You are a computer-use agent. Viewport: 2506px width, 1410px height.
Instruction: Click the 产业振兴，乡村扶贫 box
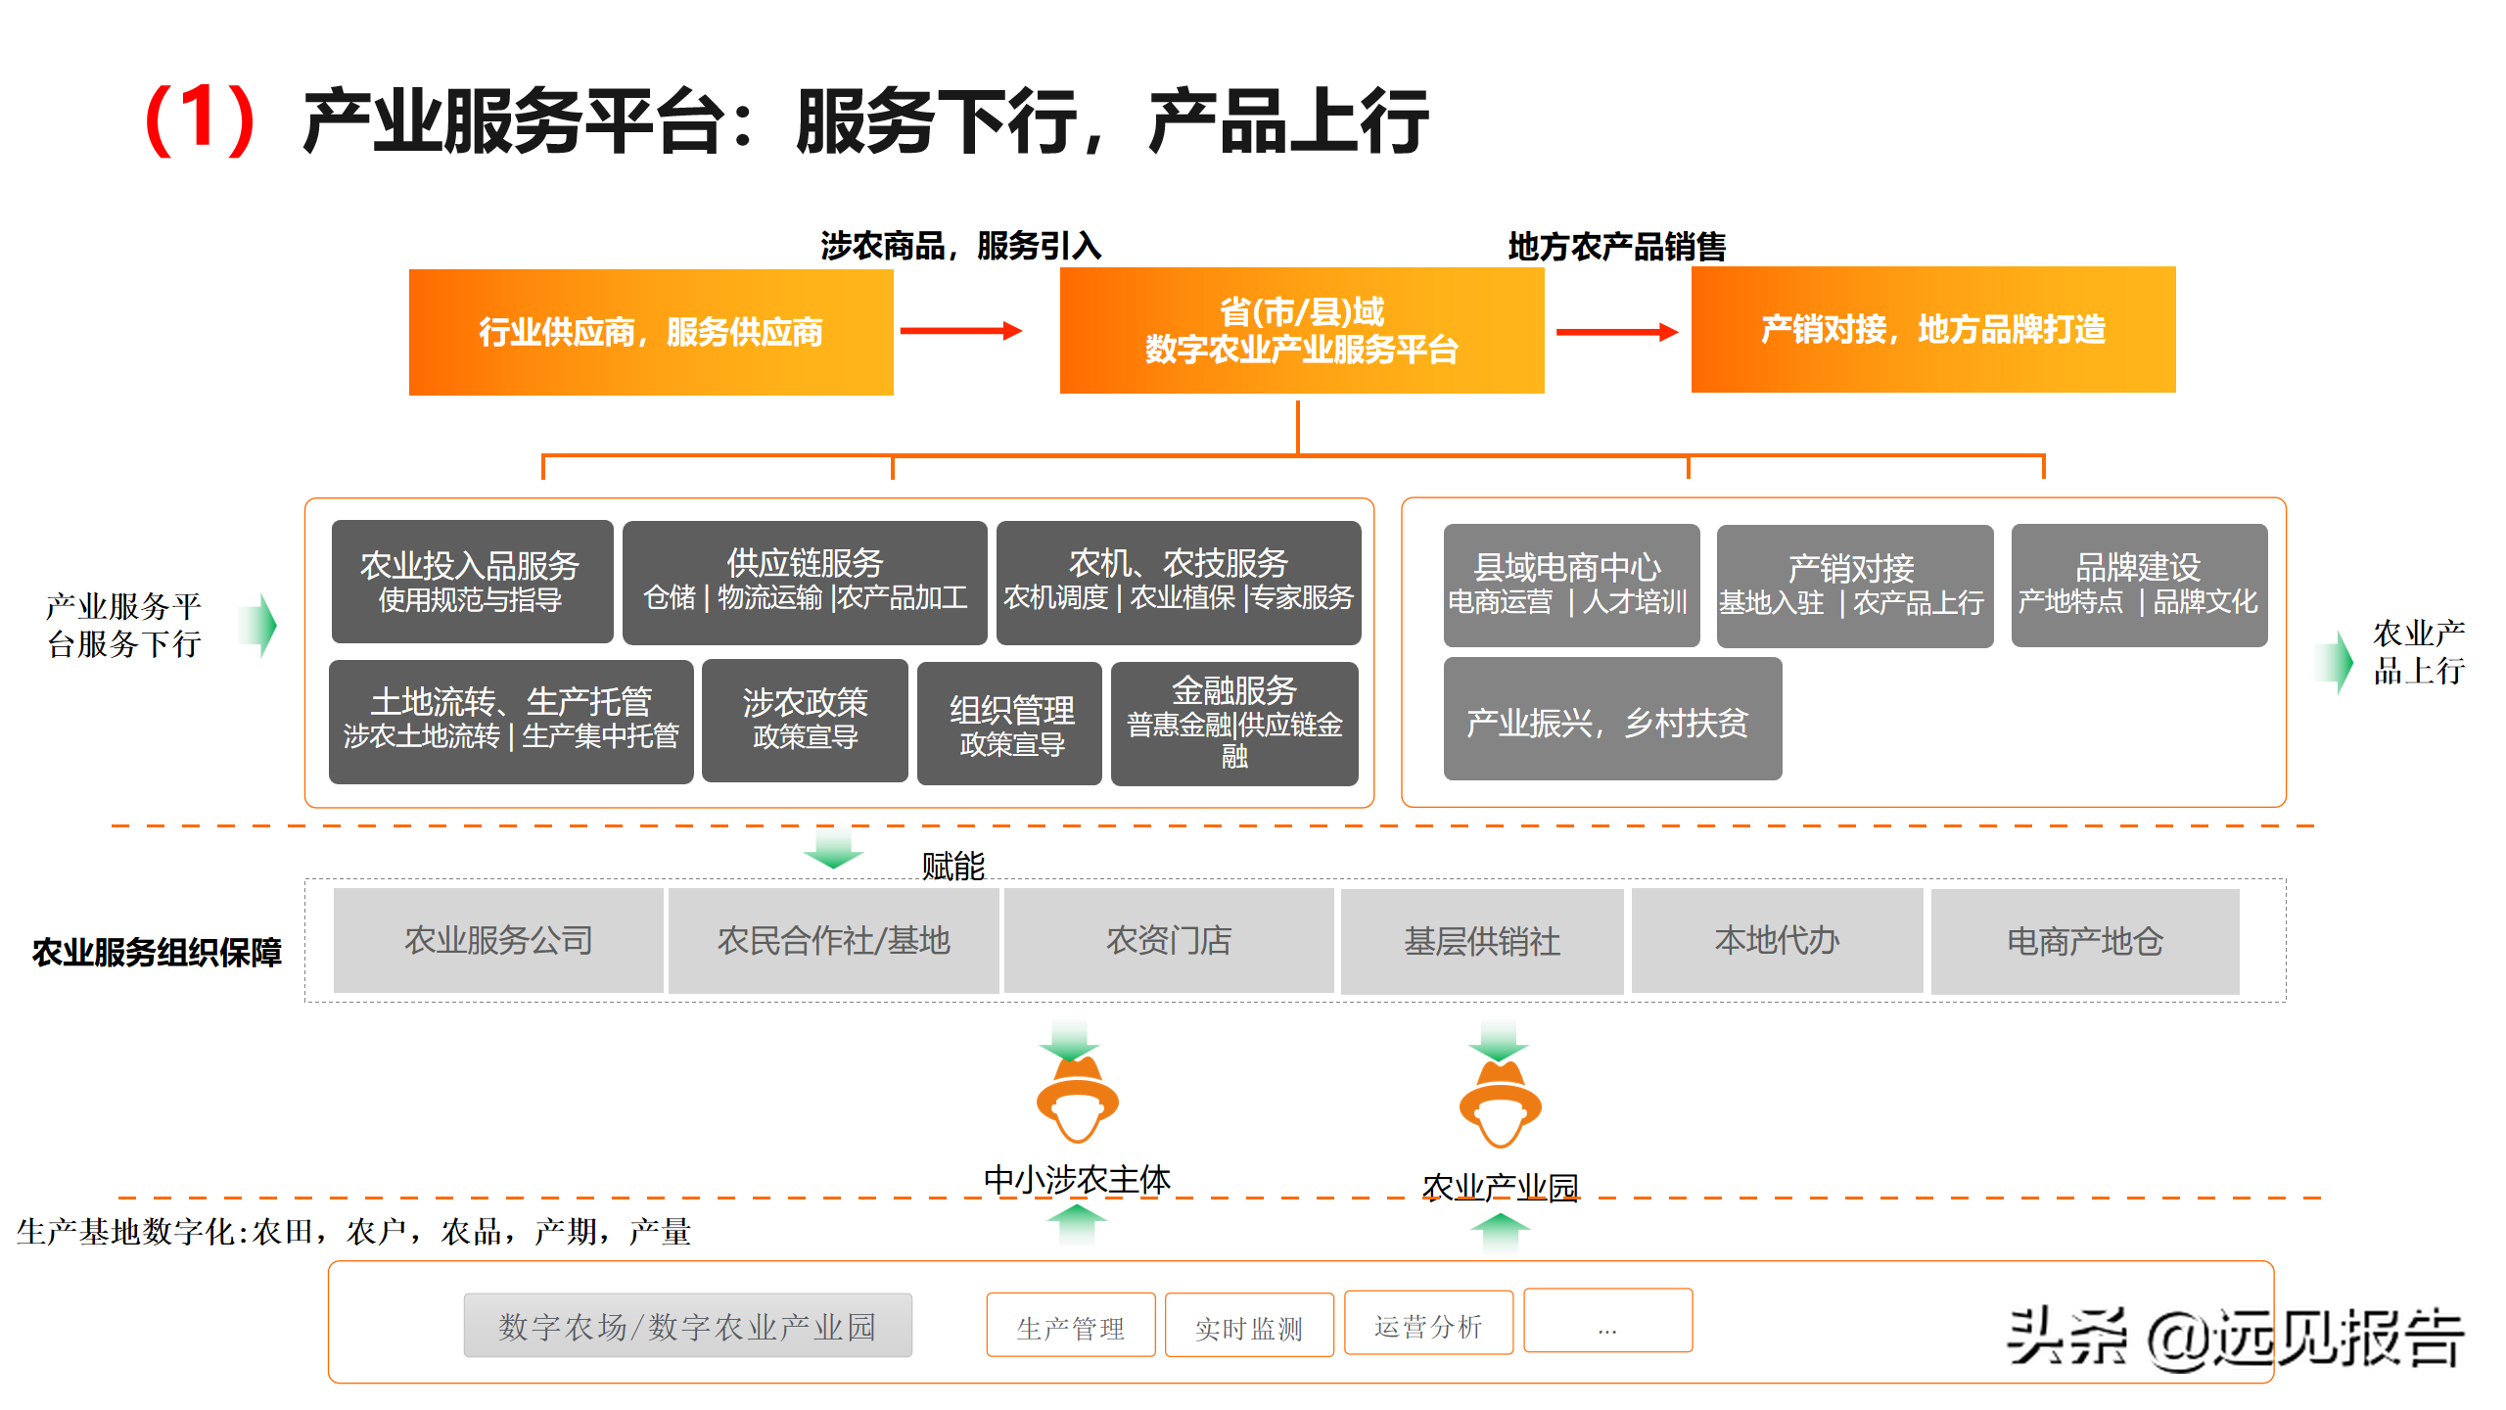coord(1611,720)
